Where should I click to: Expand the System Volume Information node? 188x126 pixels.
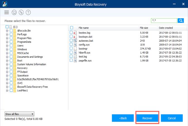point(7,64)
